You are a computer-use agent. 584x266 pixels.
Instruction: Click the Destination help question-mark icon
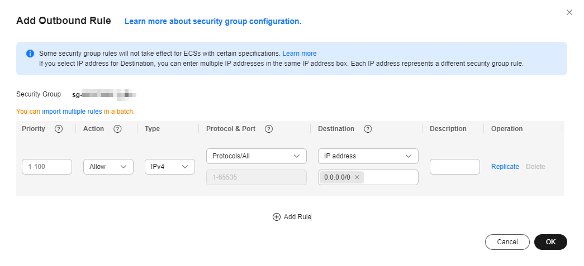point(368,129)
